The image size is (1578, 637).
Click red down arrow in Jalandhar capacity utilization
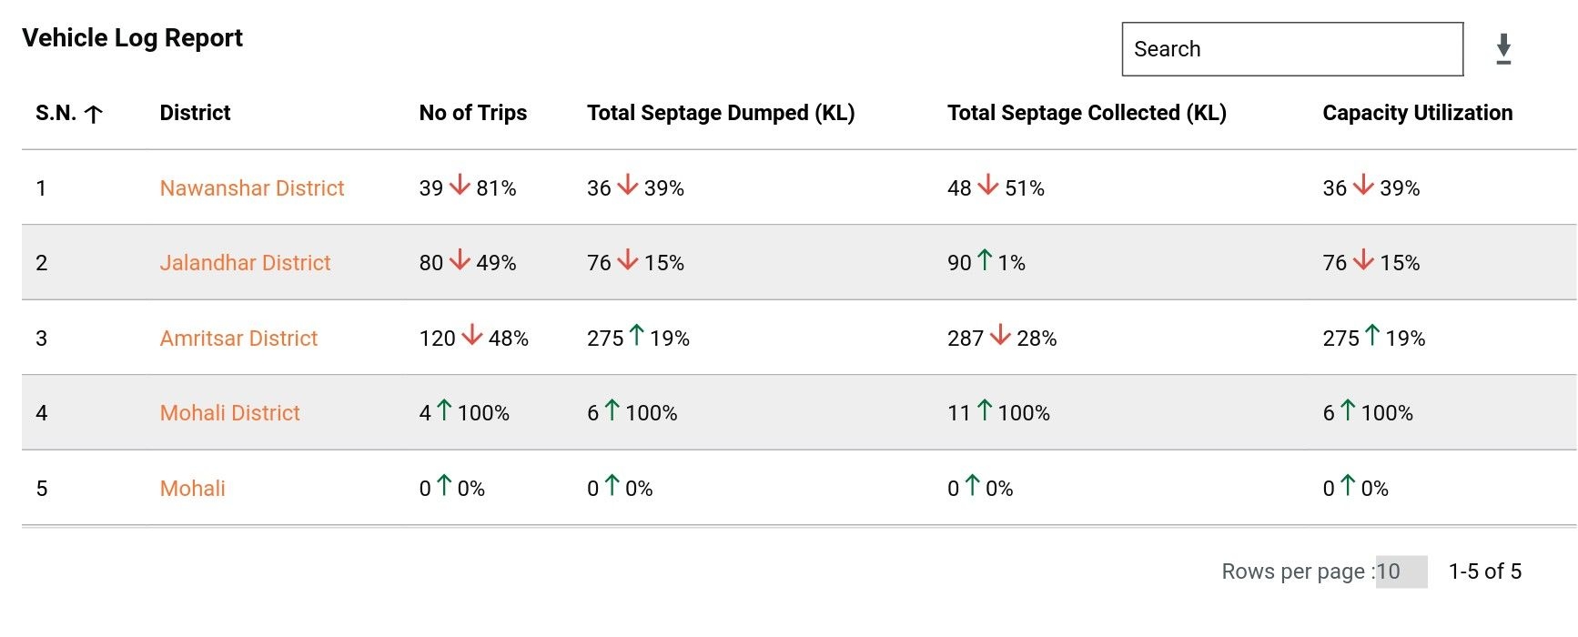[x=1363, y=260]
